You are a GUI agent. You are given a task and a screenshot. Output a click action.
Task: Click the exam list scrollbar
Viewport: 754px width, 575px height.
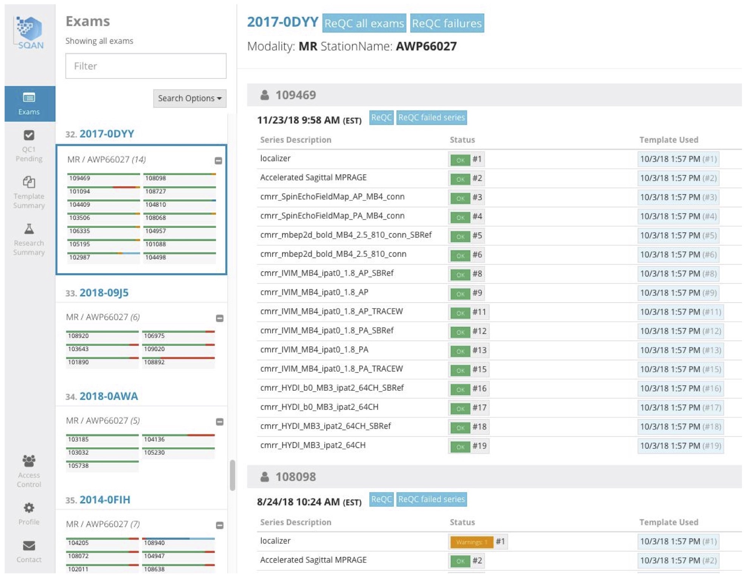click(x=232, y=475)
